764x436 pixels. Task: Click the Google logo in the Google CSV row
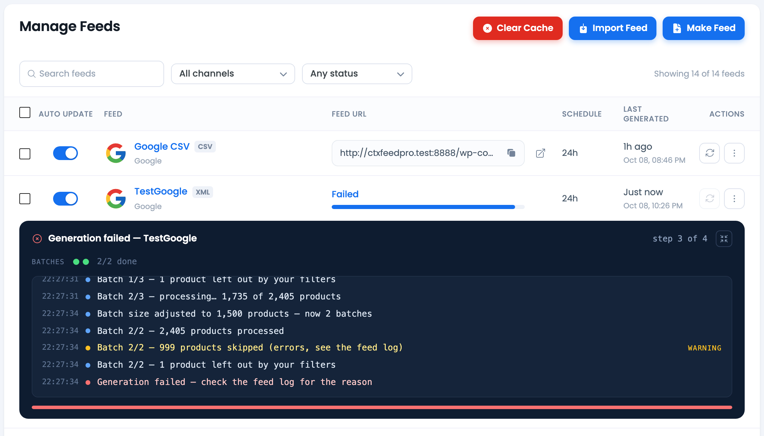point(116,153)
